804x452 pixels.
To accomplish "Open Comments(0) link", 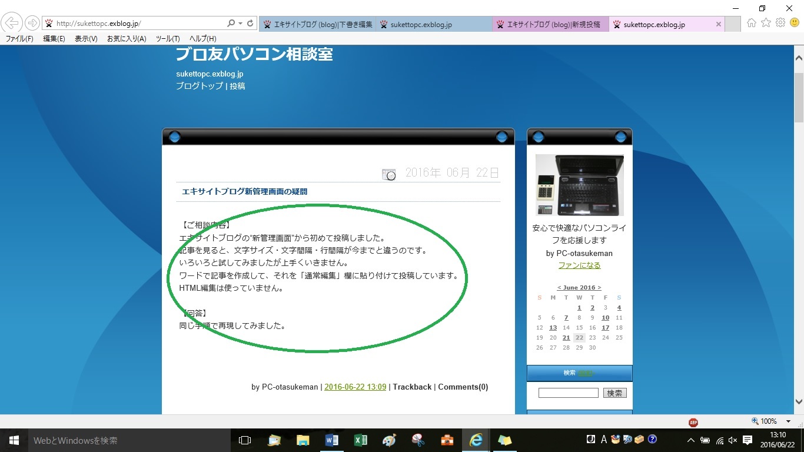I will (463, 387).
